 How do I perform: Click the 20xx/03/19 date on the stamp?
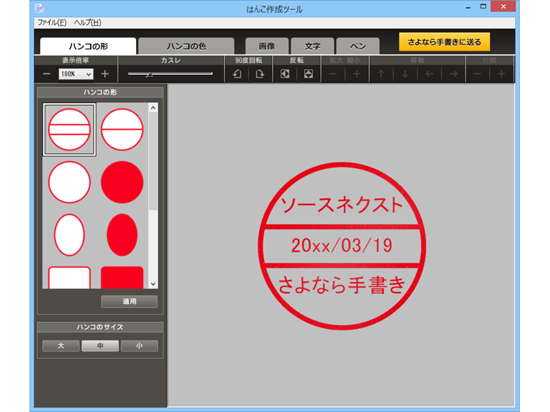[342, 245]
